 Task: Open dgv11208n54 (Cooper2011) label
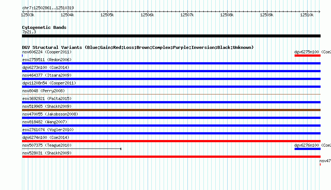(x=49, y=83)
